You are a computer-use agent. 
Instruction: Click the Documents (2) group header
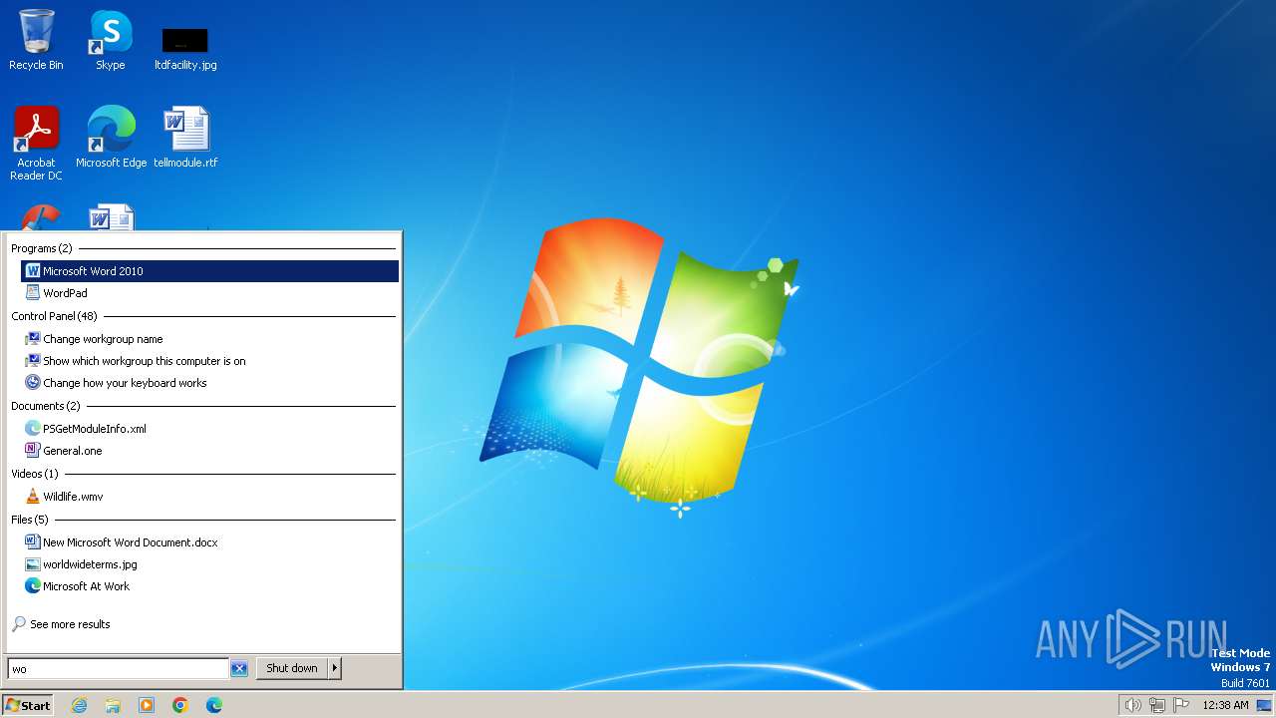point(46,406)
